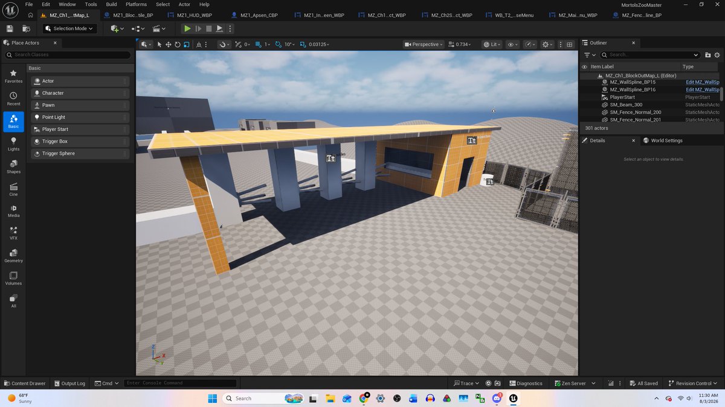Image resolution: width=725 pixels, height=407 pixels.
Task: Click Edit MZ_WallSp link for MZ_WallSpline_BP15
Action: pos(703,82)
